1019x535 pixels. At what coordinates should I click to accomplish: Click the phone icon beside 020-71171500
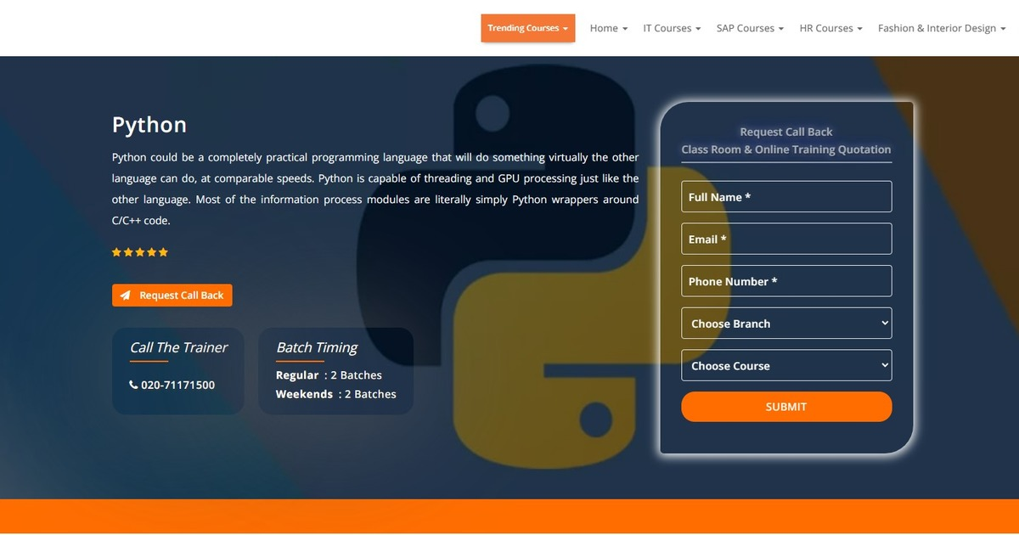133,385
